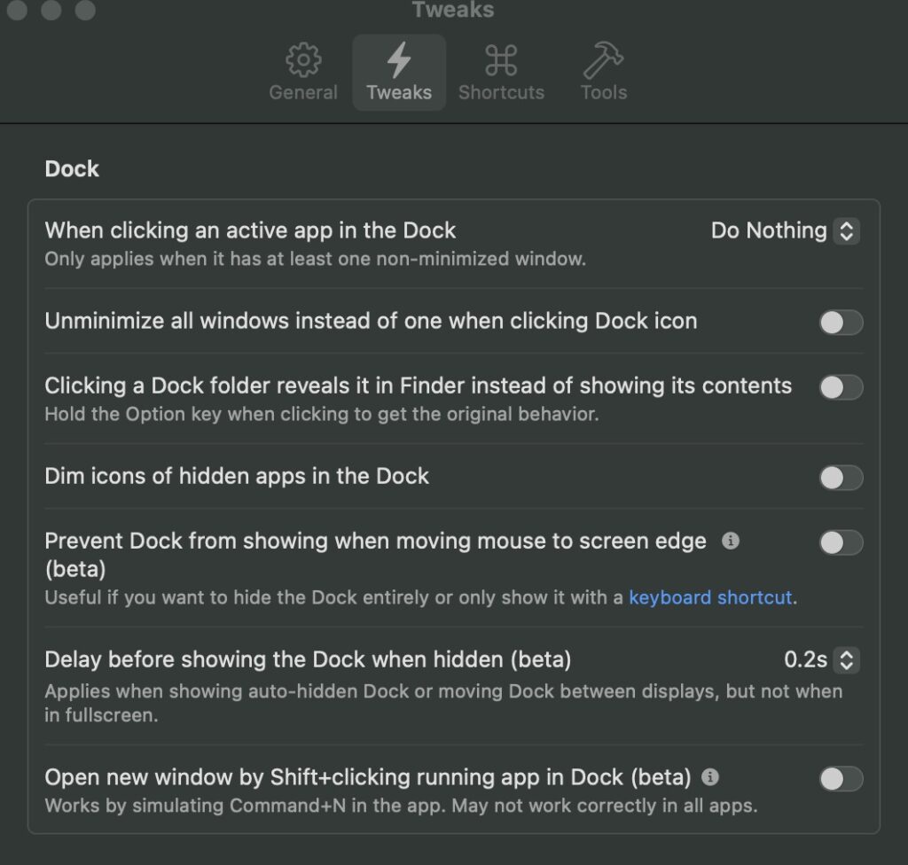
Task: Toggle Dock folder reveals in Finder switch
Action: point(841,387)
